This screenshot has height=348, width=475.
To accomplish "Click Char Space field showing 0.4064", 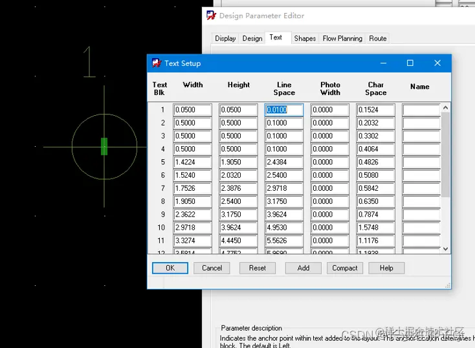I will (375, 149).
